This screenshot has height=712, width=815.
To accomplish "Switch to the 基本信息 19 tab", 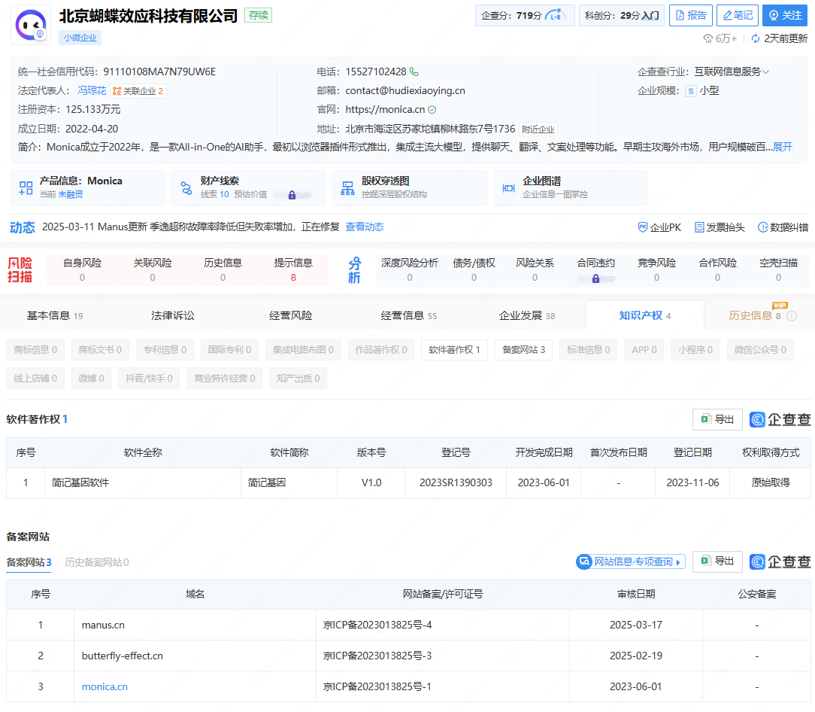I will click(55, 315).
